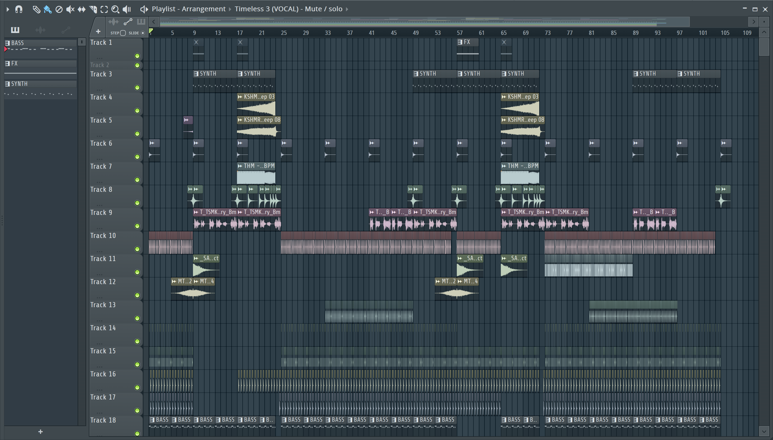Image resolution: width=773 pixels, height=440 pixels.
Task: Select the Track 10 header
Action: tap(116, 242)
